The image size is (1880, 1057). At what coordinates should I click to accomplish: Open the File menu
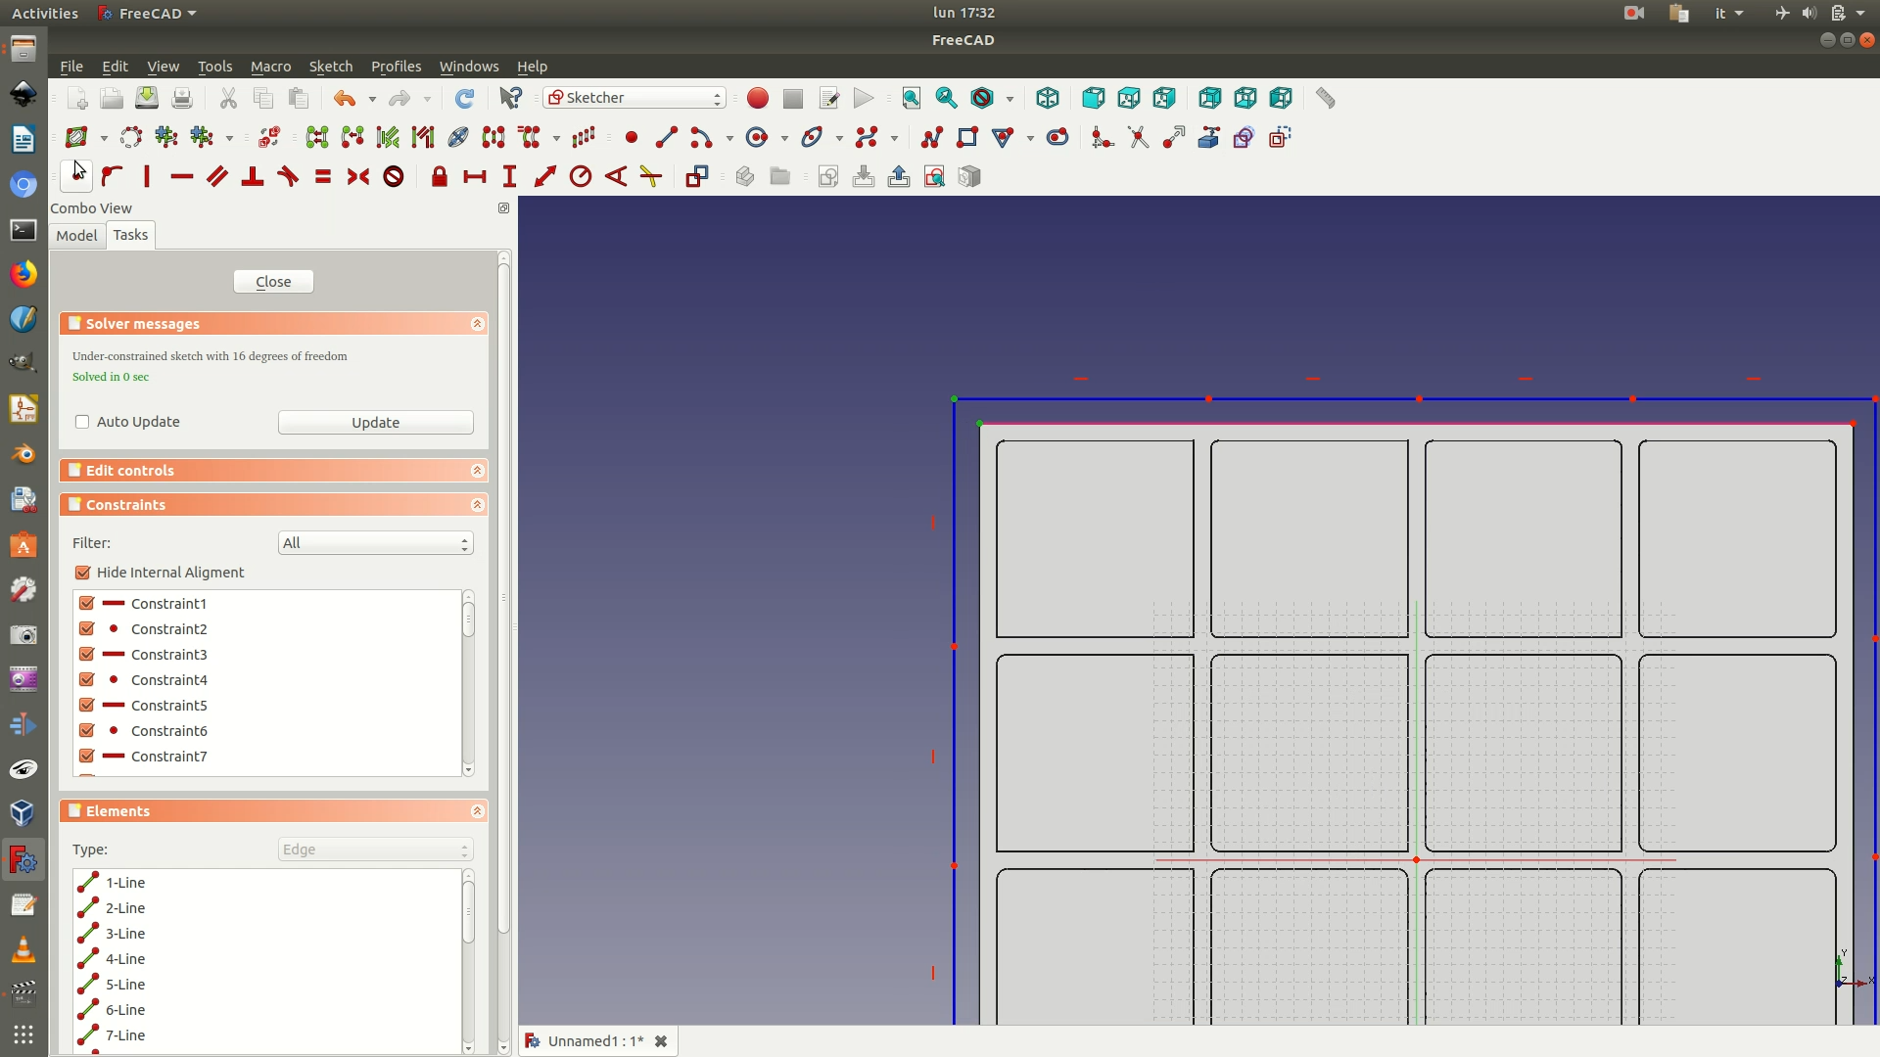pyautogui.click(x=71, y=67)
